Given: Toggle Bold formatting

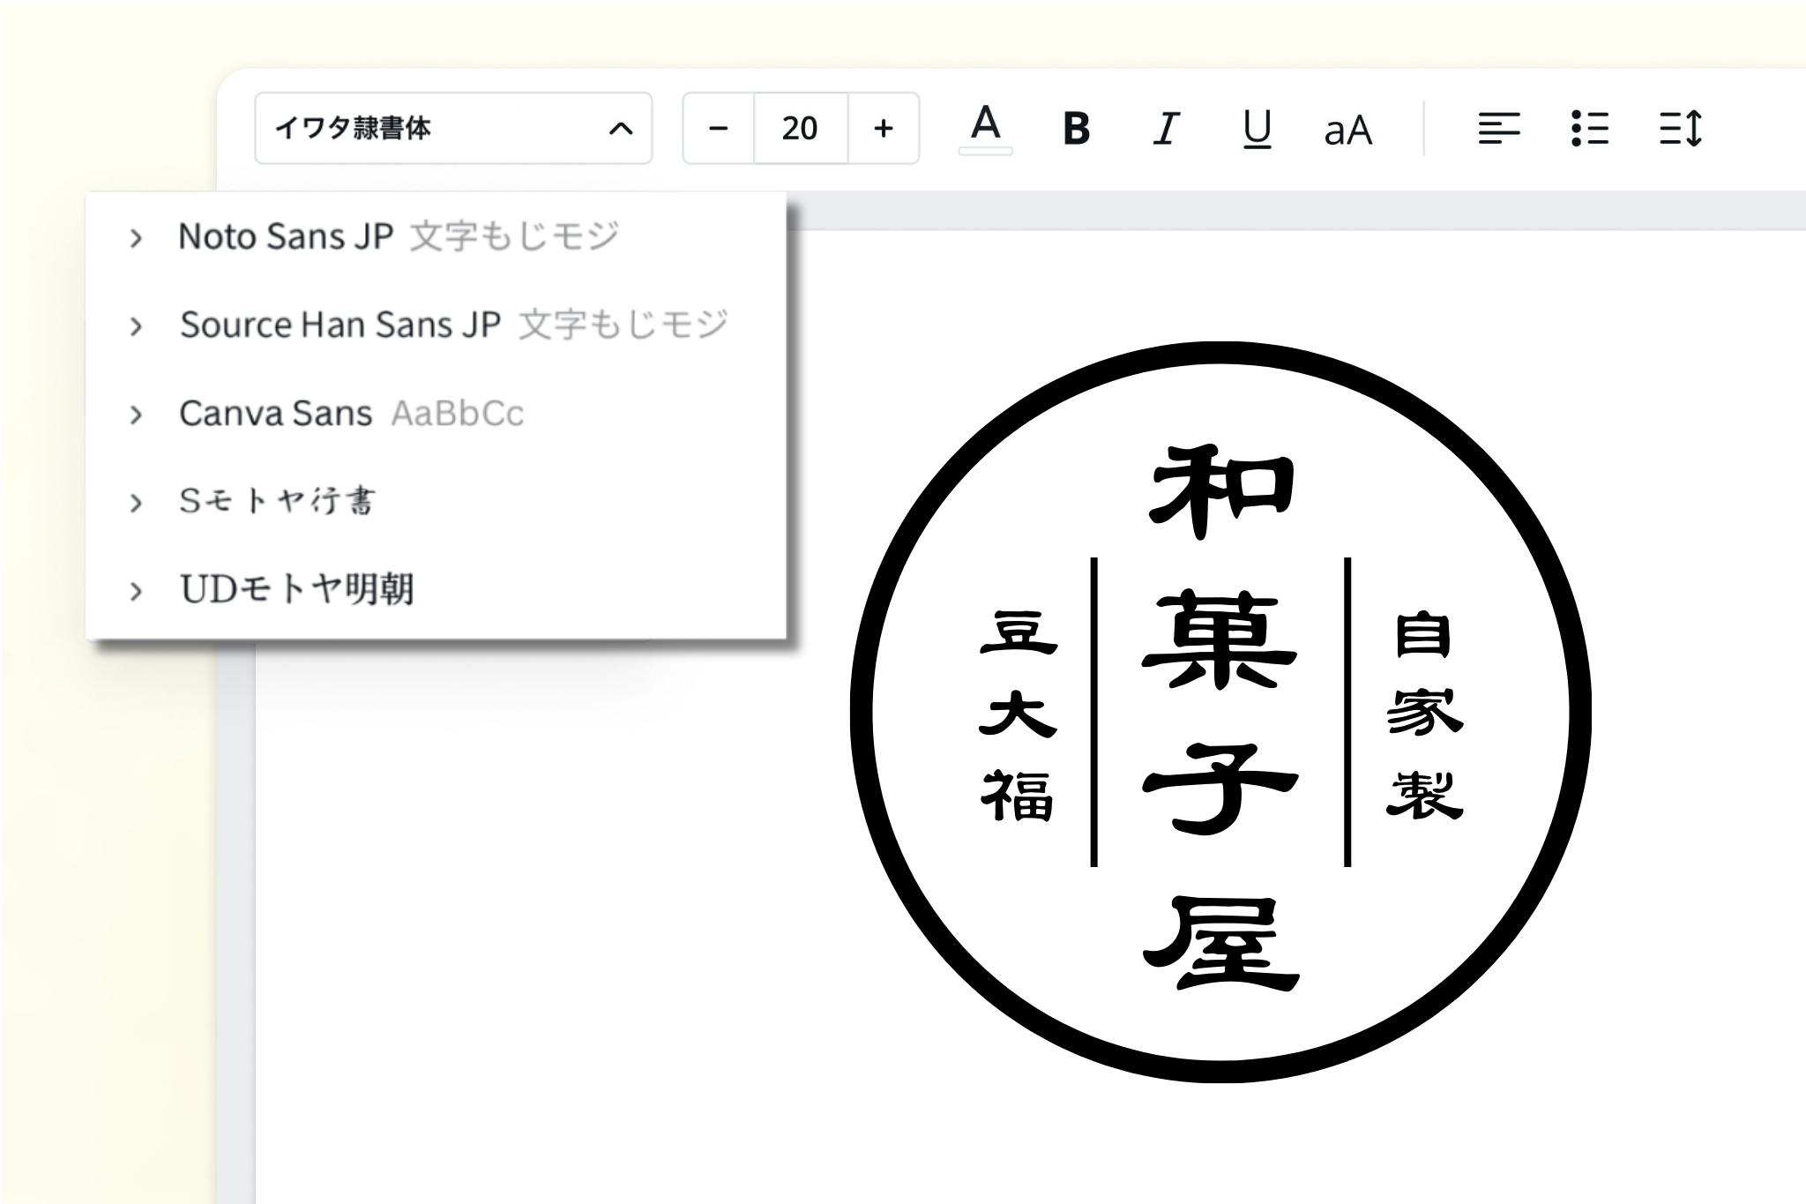Looking at the screenshot, I should coord(1076,129).
